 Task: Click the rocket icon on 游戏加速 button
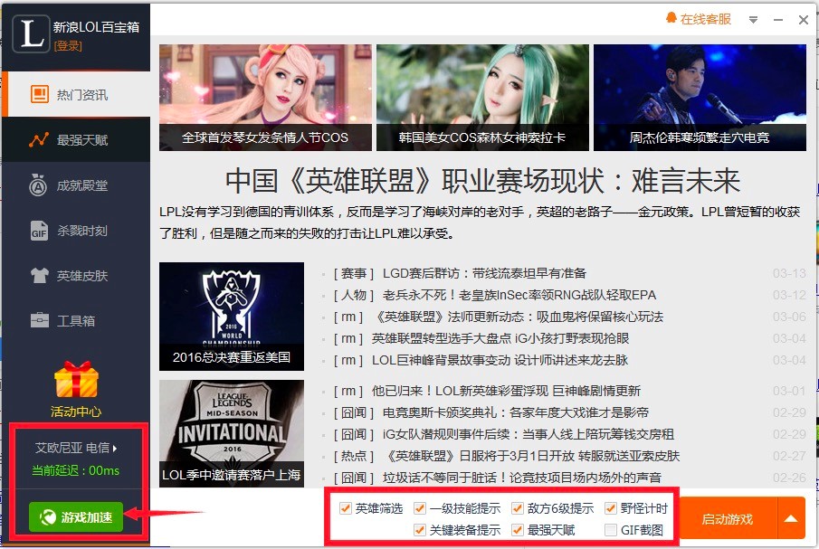coord(48,517)
